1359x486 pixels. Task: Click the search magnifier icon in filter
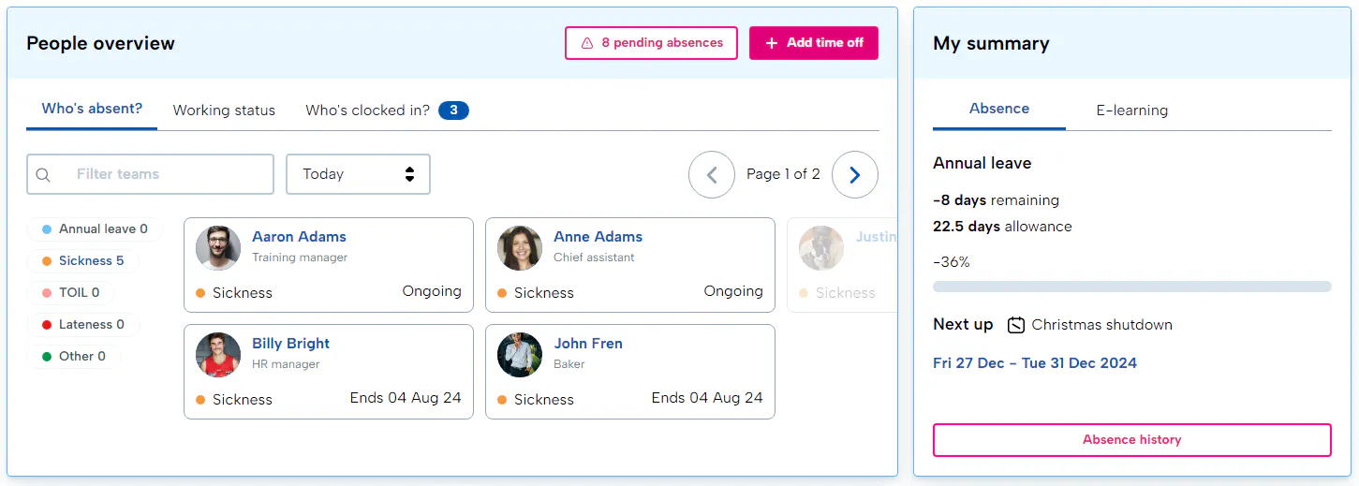point(43,175)
